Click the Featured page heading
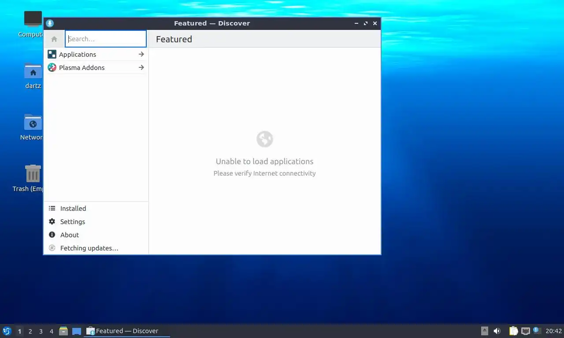The width and height of the screenshot is (564, 338). [x=174, y=39]
